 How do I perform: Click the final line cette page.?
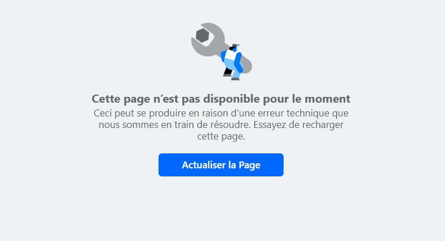pos(221,137)
